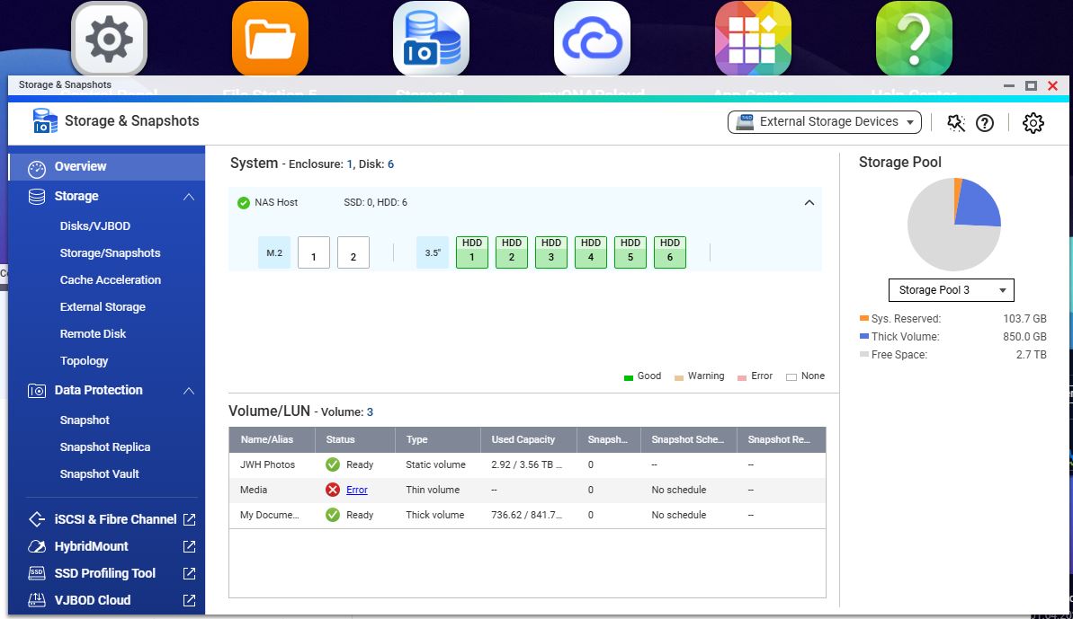The width and height of the screenshot is (1073, 619).
Task: Collapse the NAS Host enclosure panel
Action: point(809,203)
